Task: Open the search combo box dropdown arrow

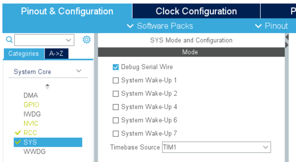Action: (68, 40)
